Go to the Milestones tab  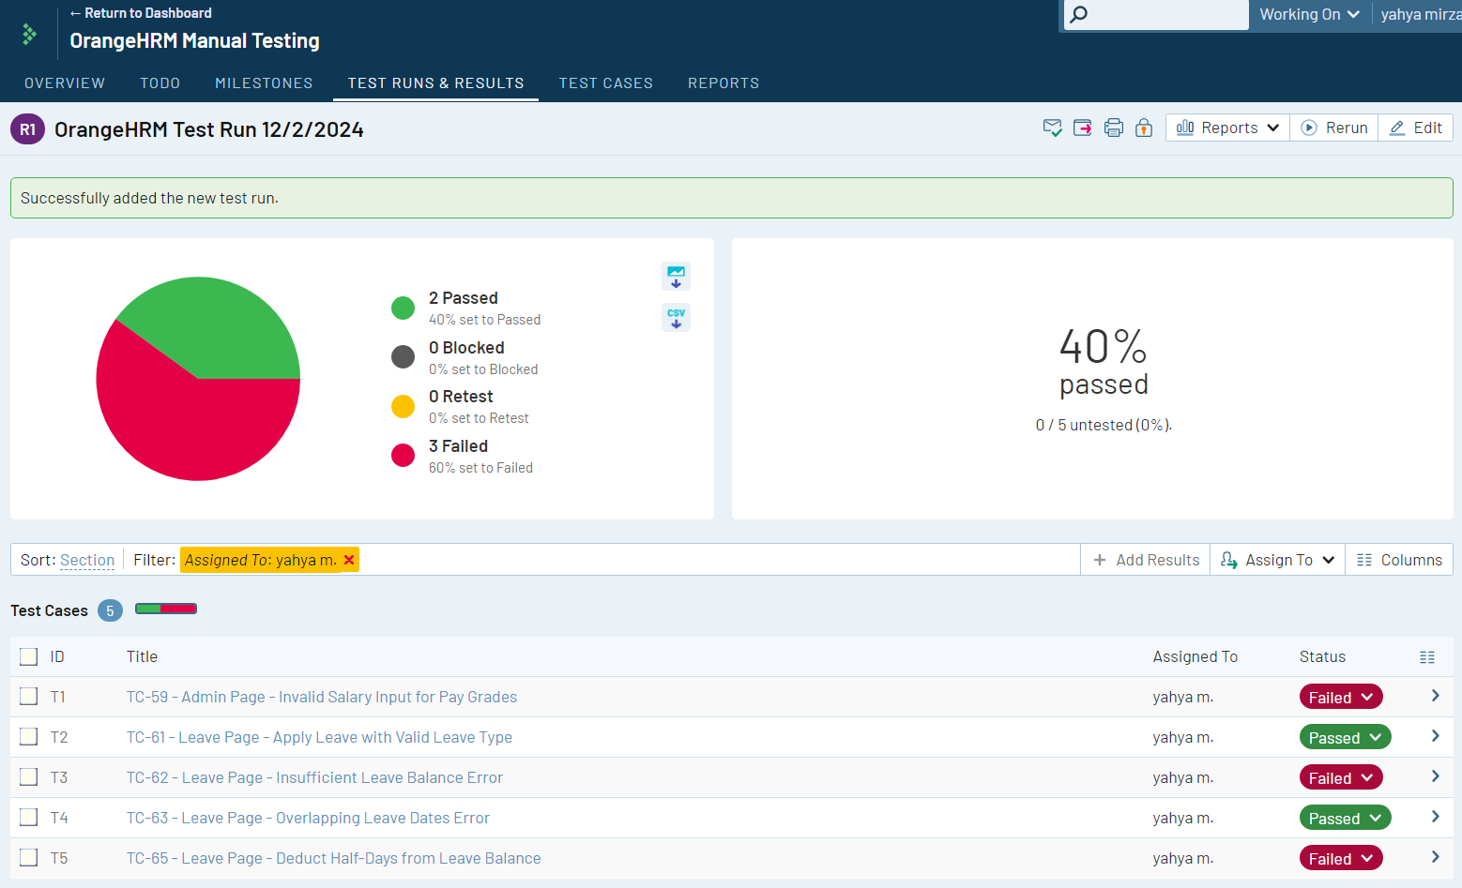tap(264, 83)
